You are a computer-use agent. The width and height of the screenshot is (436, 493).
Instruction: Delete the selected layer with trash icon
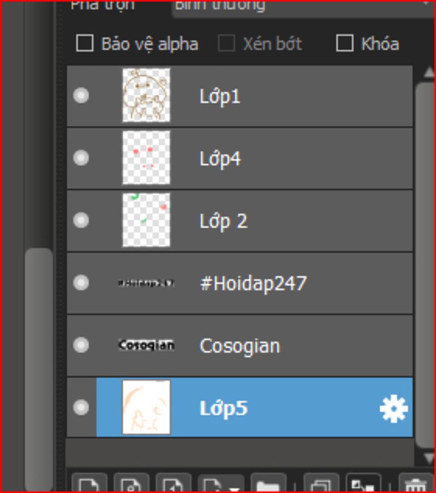point(416,483)
